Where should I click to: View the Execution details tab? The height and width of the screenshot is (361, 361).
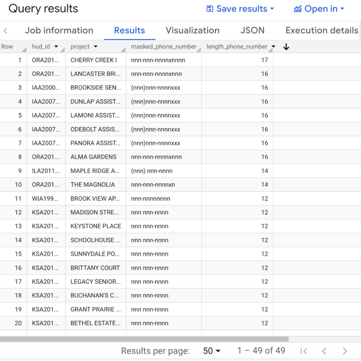(322, 30)
